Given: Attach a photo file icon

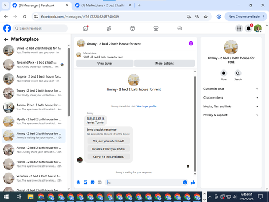Looking at the screenshot, I should click(x=86, y=183).
